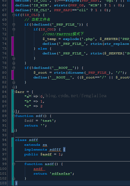130x186 pixels.
Task: Click the $_temp variable
Action: pyautogui.click(x=49, y=39)
